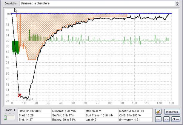
Task: Click the orange hatched deco ceiling area
Action: (x=45, y=30)
